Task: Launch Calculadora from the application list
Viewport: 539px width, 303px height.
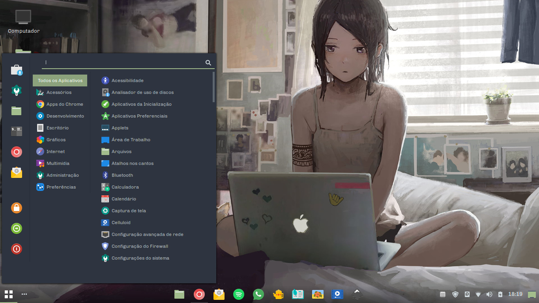Action: coord(125,187)
